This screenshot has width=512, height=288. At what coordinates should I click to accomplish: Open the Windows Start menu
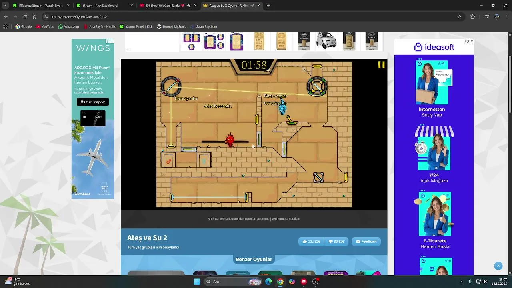click(x=197, y=282)
